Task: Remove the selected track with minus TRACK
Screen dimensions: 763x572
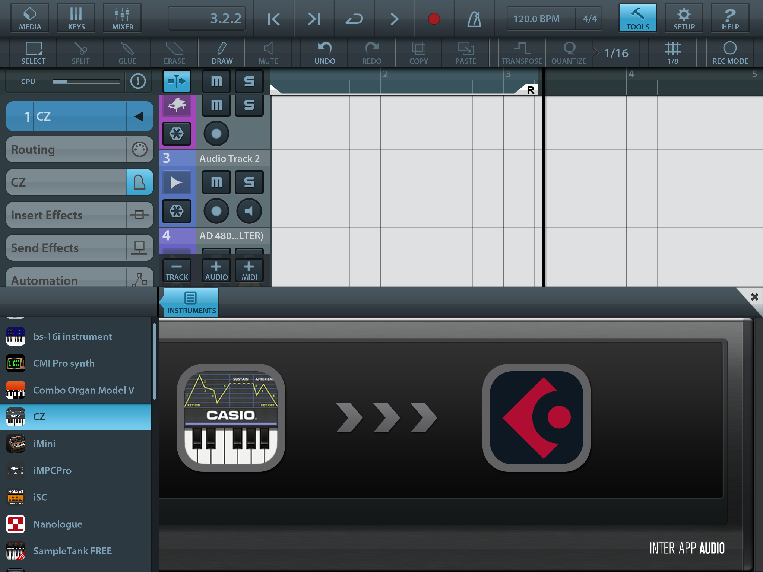Action: 177,270
